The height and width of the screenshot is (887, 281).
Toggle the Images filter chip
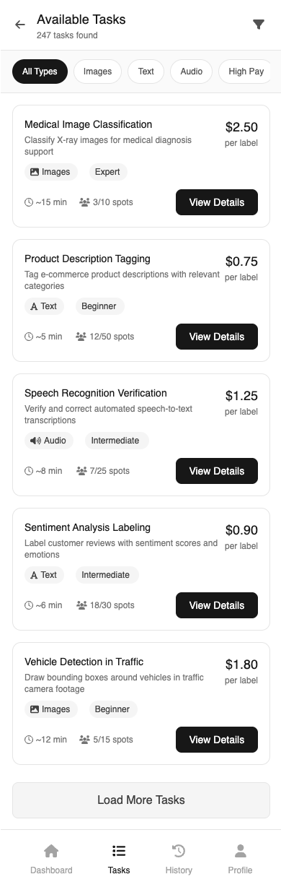click(x=97, y=72)
